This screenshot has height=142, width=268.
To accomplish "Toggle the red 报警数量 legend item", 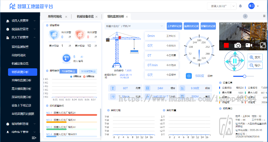I will click(89, 76).
